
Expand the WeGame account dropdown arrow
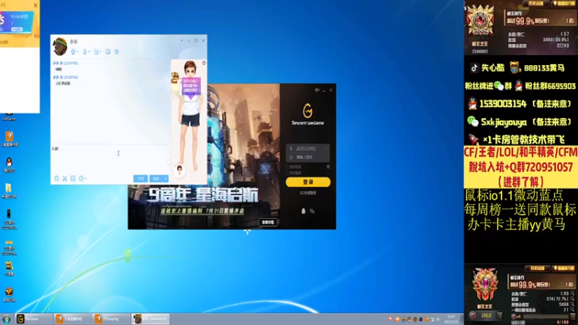[327, 149]
